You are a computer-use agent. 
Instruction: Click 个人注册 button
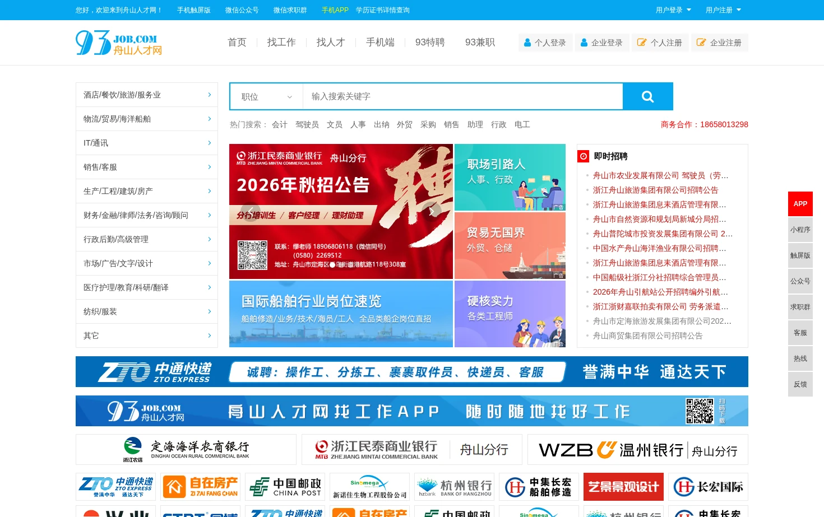660,43
